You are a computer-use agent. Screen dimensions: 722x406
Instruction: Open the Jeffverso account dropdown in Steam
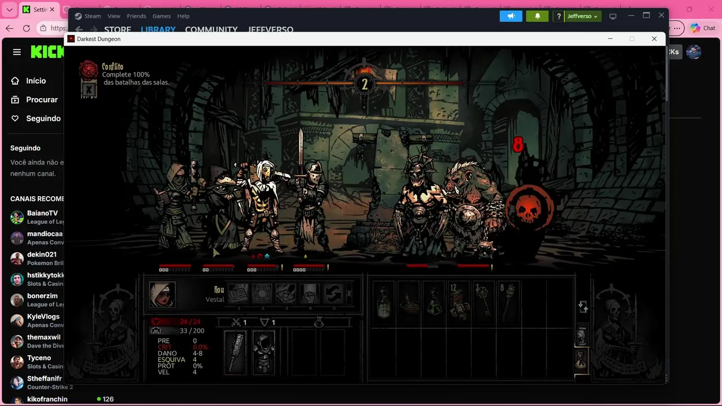(583, 16)
